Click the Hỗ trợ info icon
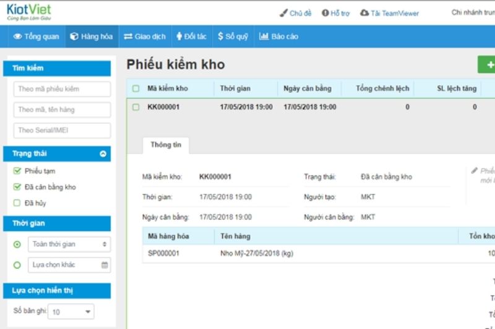495x329 pixels. 325,13
